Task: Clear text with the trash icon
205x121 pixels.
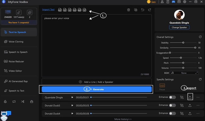Action: click(x=128, y=10)
